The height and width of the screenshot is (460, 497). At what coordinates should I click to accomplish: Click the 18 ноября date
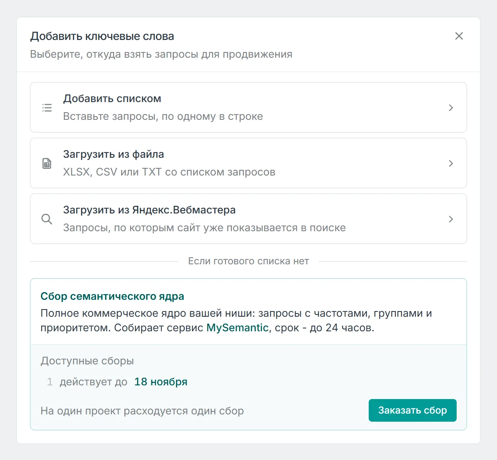pyautogui.click(x=161, y=382)
